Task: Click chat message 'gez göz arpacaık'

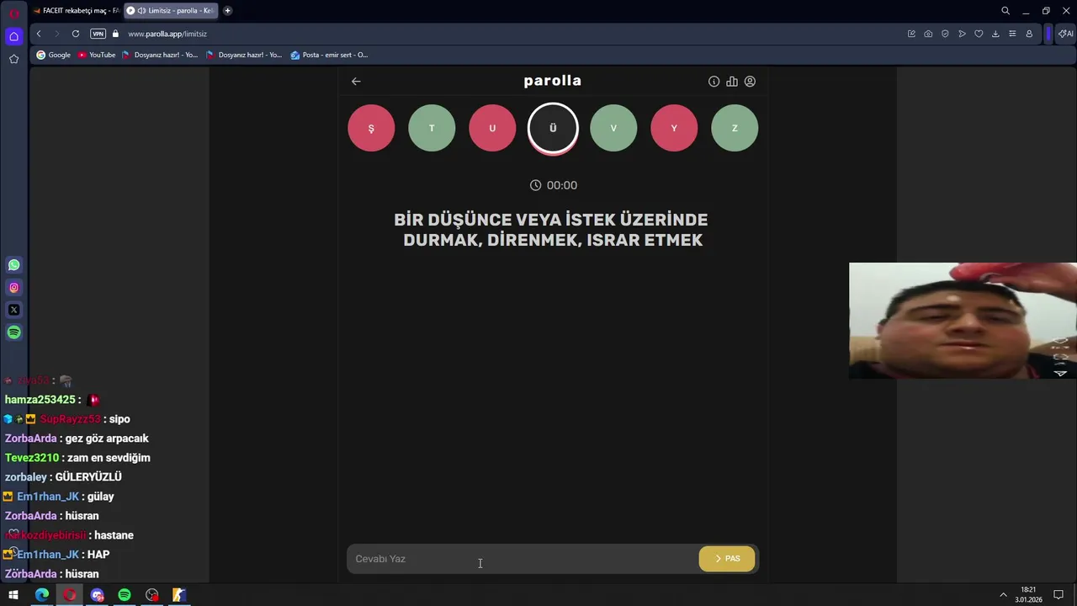Action: point(107,439)
